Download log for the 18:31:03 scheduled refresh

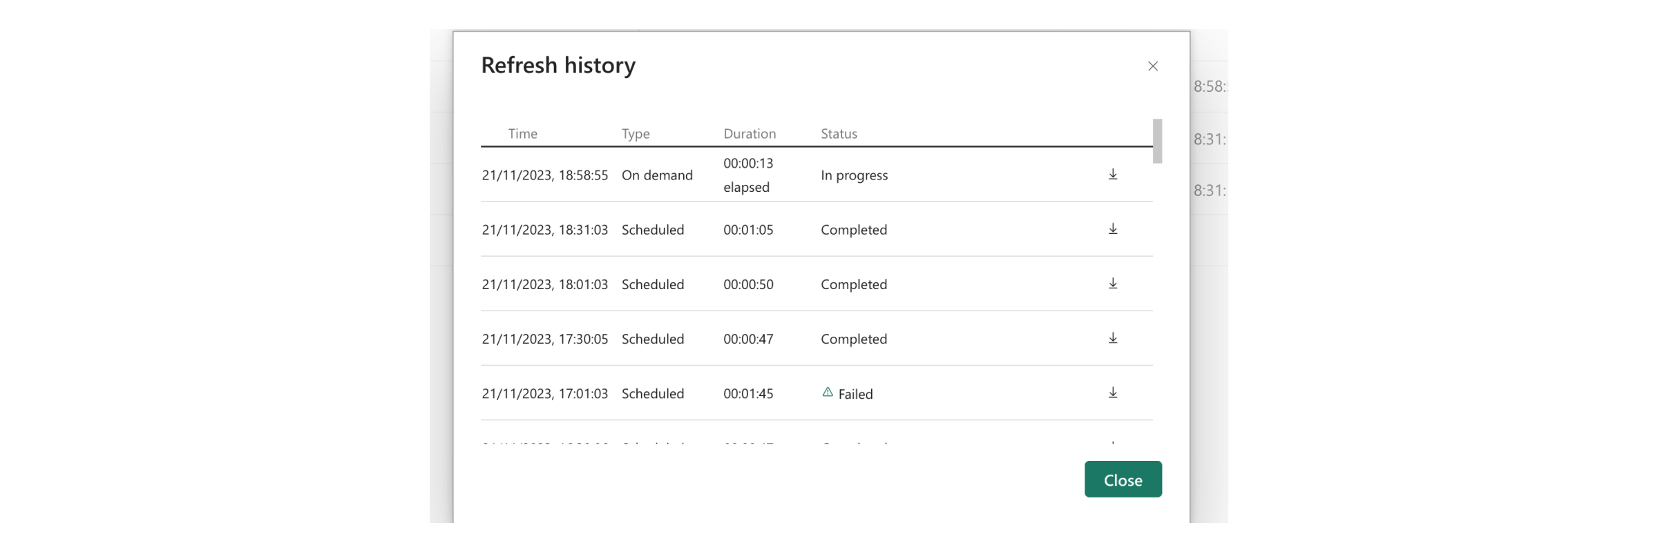(1113, 229)
